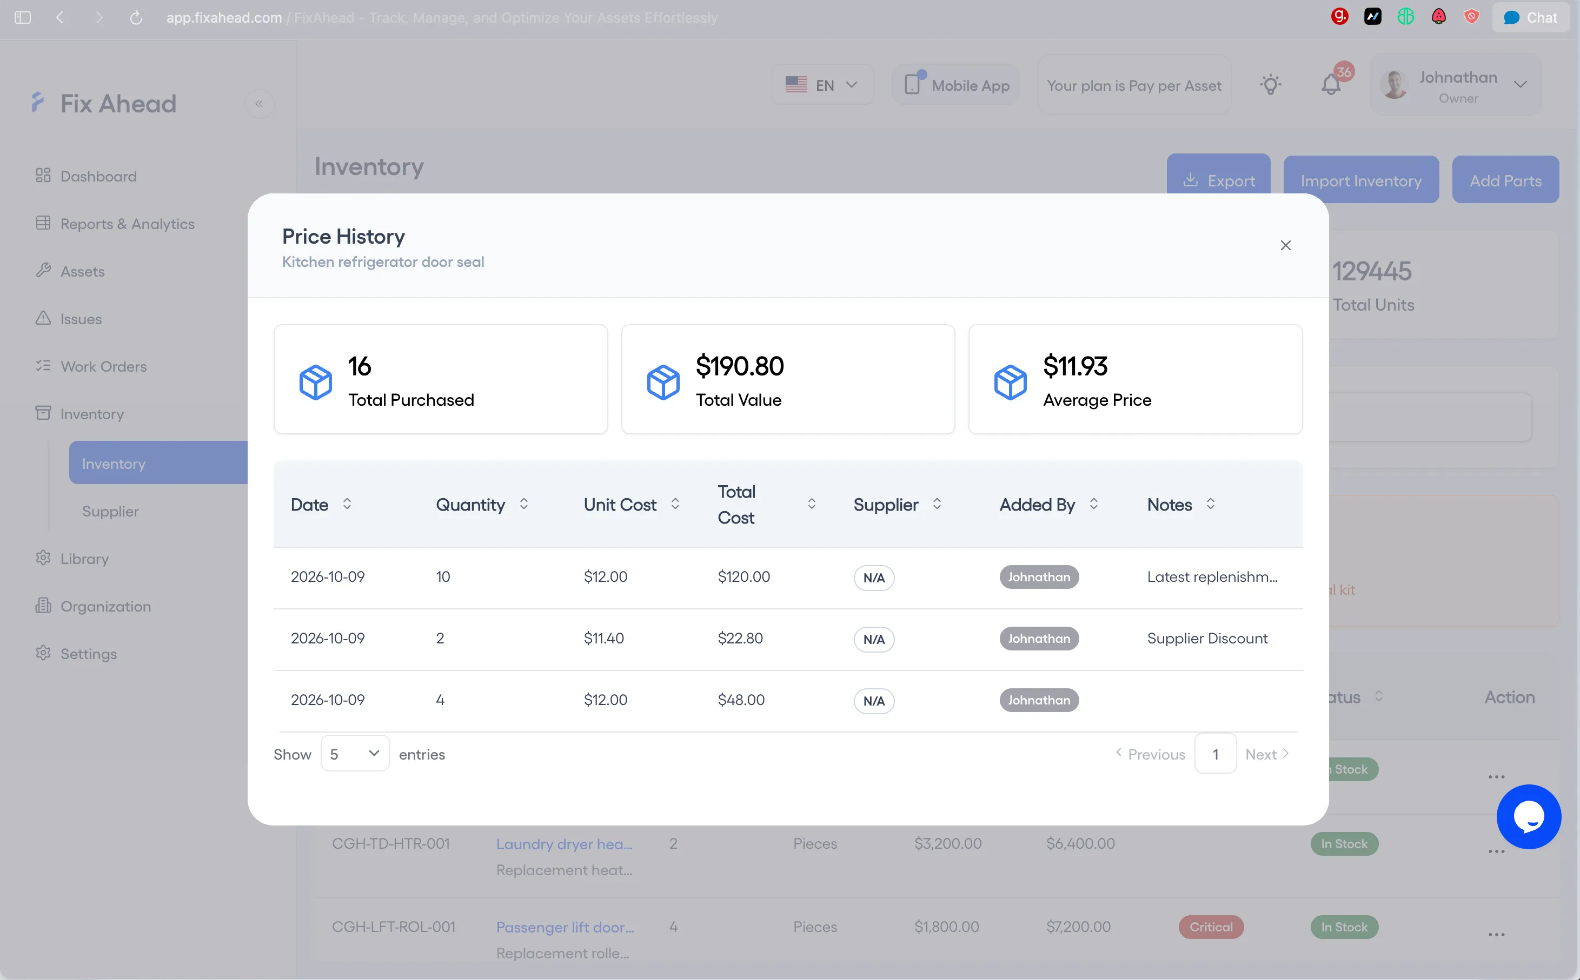Click the Johnathan badge in the $22.80 row

tap(1038, 638)
